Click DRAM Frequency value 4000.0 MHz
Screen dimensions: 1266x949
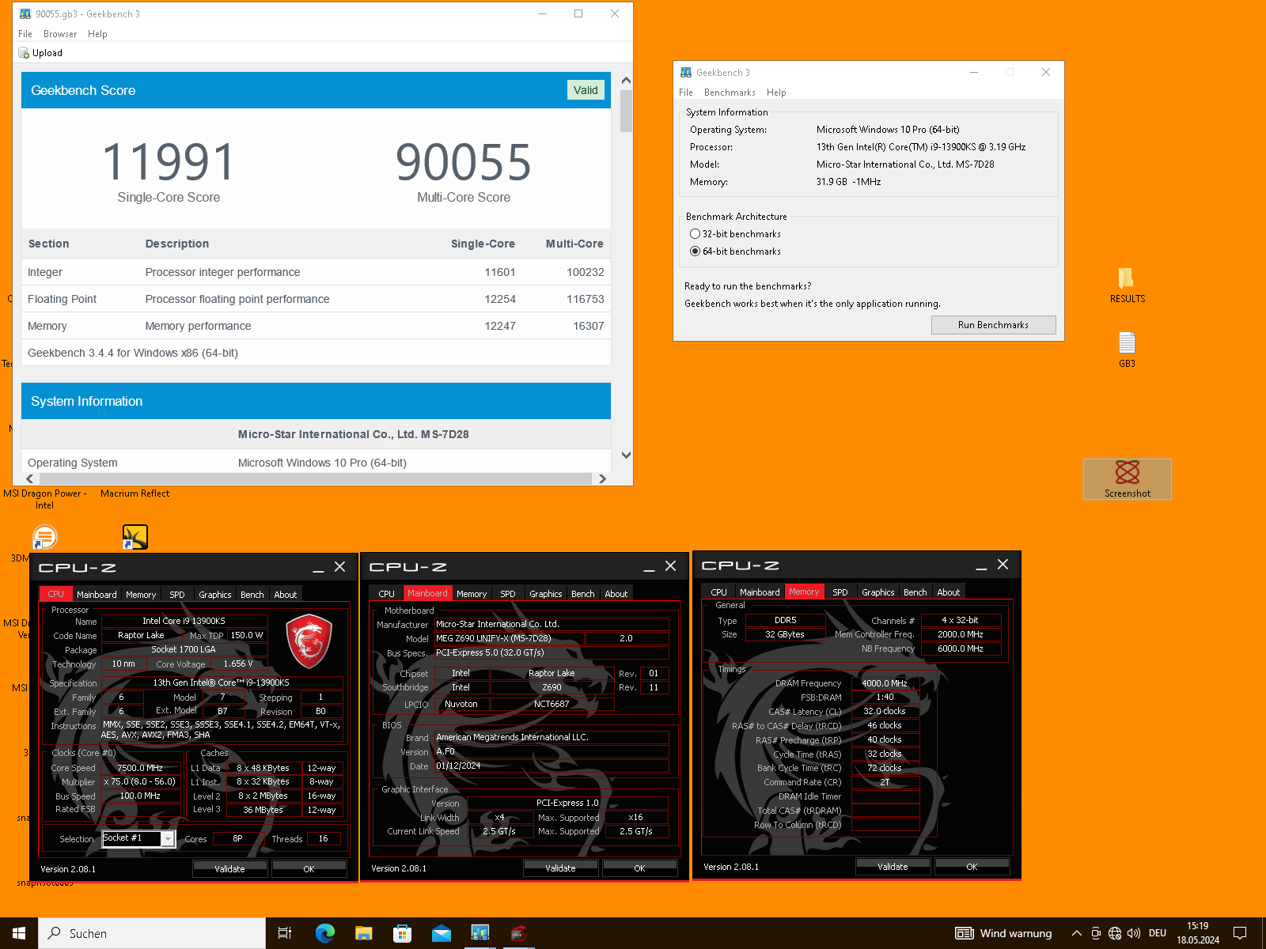885,683
